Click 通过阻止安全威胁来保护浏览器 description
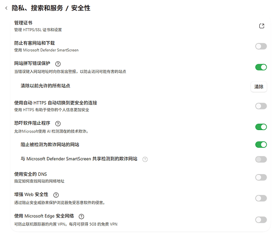The height and width of the screenshot is (240, 279). tap(60, 203)
